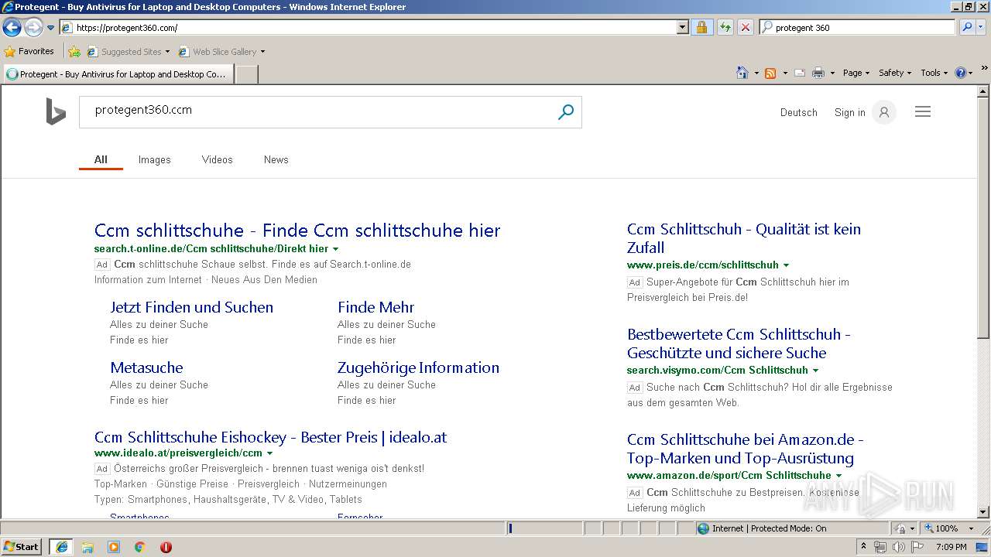991x557 pixels.
Task: Open 'Bestbewertete Ccm Schlittschuh' visymo ad
Action: 739,343
